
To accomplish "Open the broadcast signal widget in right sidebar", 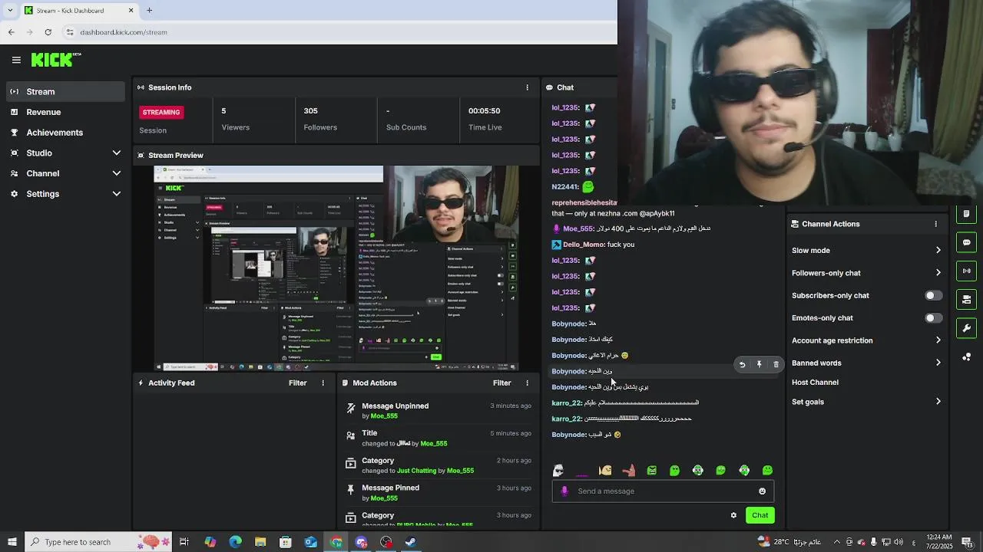I will [966, 271].
